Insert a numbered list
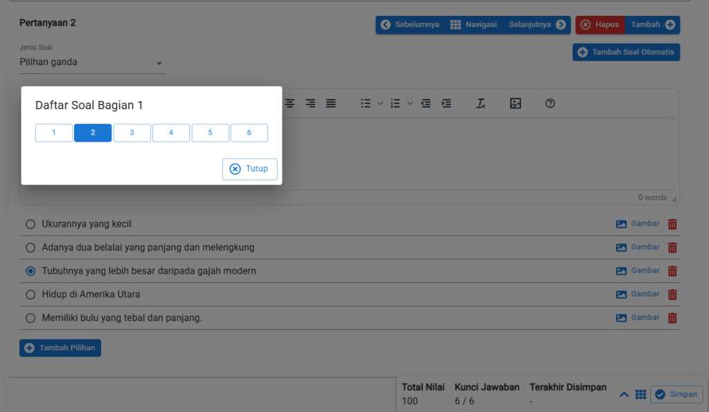The image size is (709, 412). pos(395,103)
